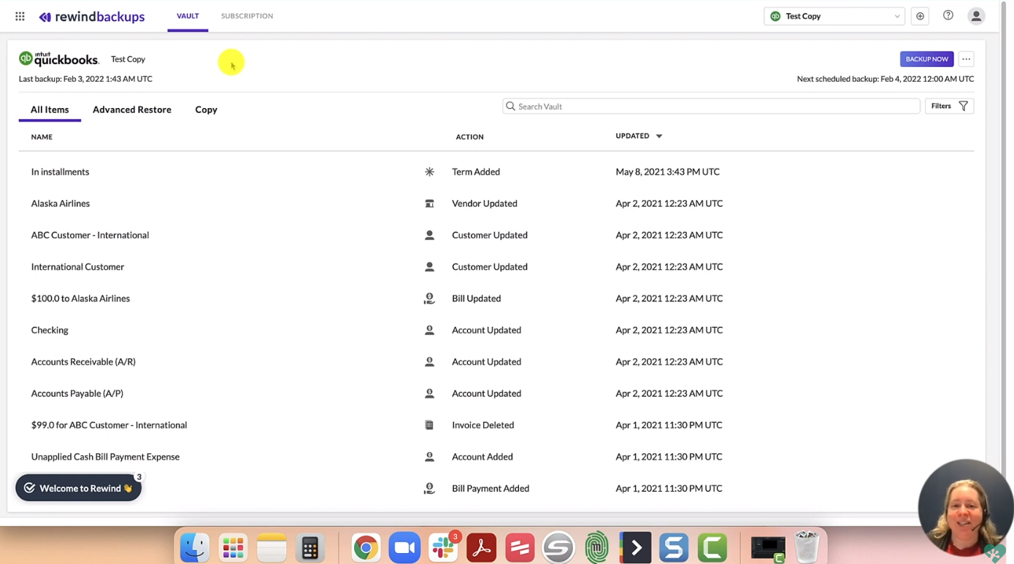Open the In installments item
This screenshot has height=564, width=1014.
pos(60,172)
